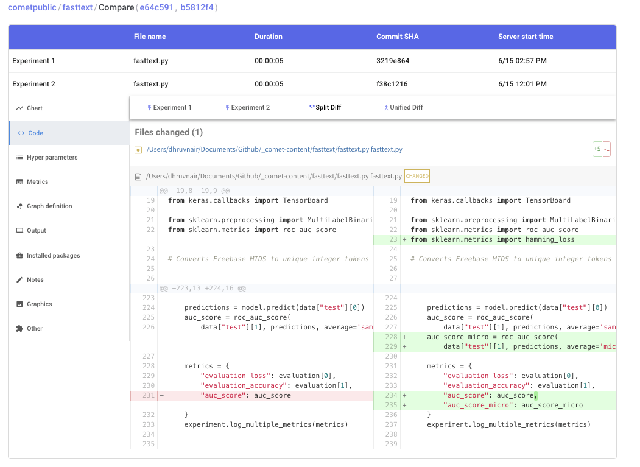Click the CHANGED status badge
Screen dimensions: 640x467
pyautogui.click(x=417, y=176)
